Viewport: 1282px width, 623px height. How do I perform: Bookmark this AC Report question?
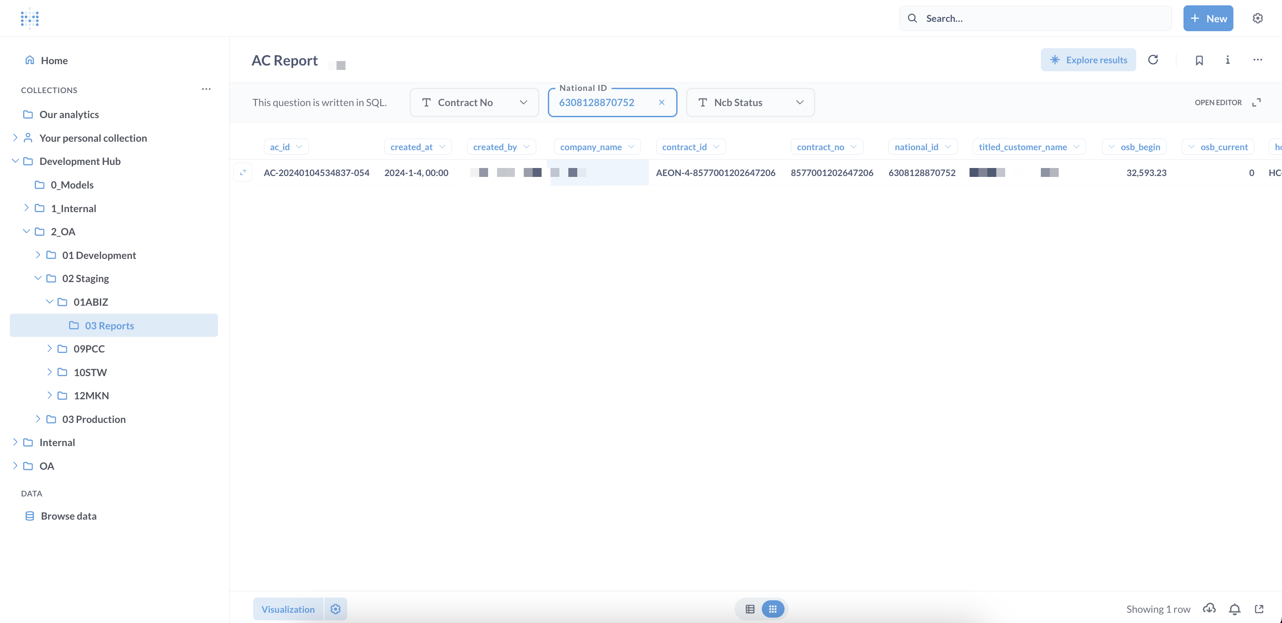click(1199, 60)
